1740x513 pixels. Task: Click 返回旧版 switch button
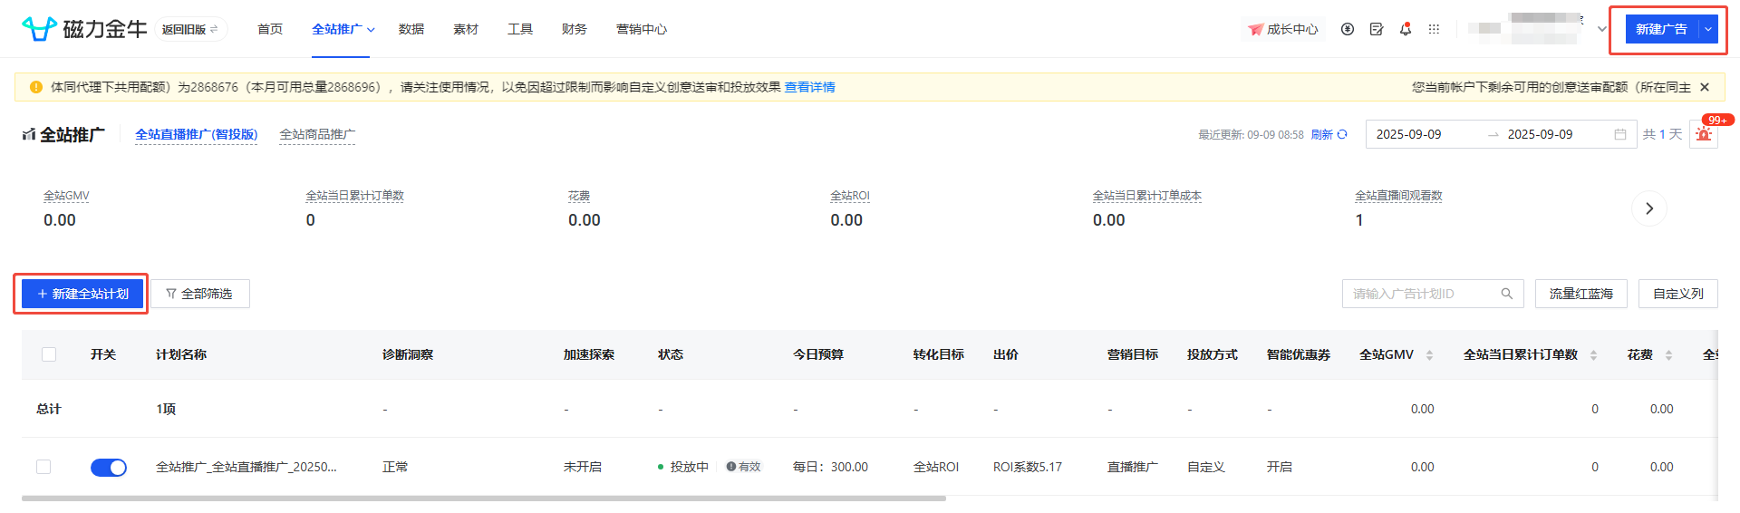pyautogui.click(x=190, y=29)
